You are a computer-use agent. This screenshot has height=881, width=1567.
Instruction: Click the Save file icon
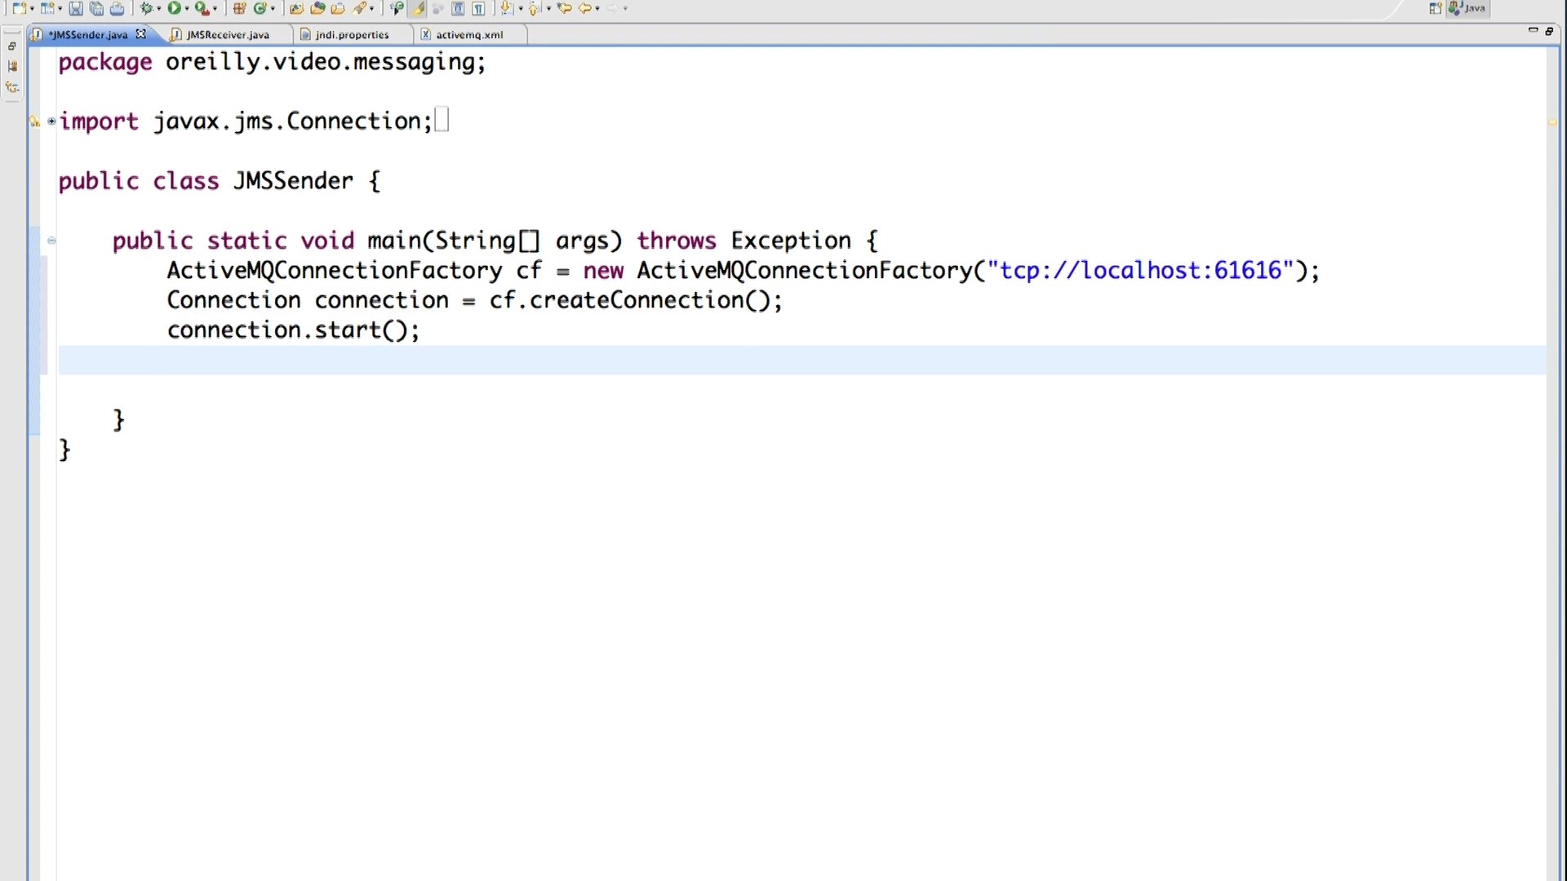click(76, 8)
